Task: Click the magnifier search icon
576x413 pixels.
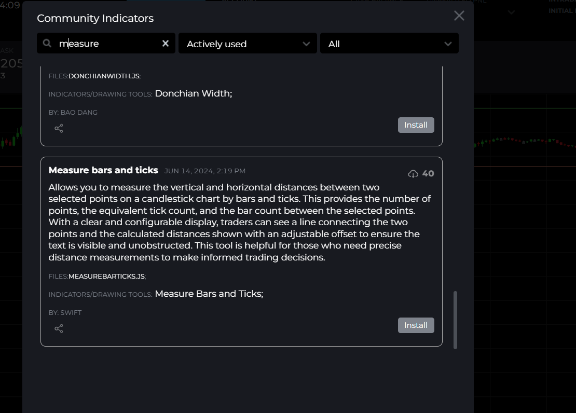Action: 47,44
